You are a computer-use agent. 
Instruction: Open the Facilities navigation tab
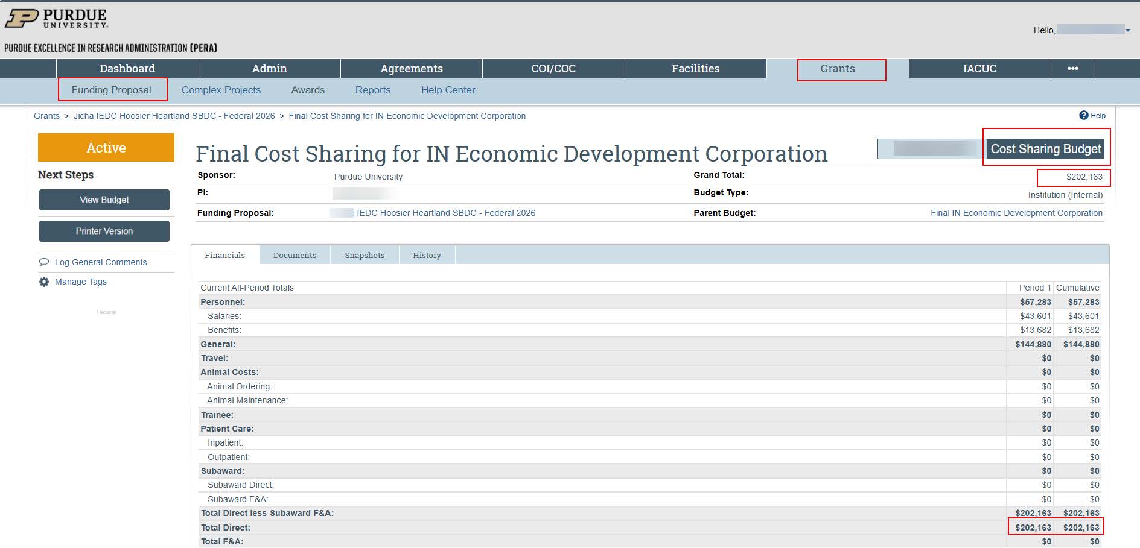[695, 69]
